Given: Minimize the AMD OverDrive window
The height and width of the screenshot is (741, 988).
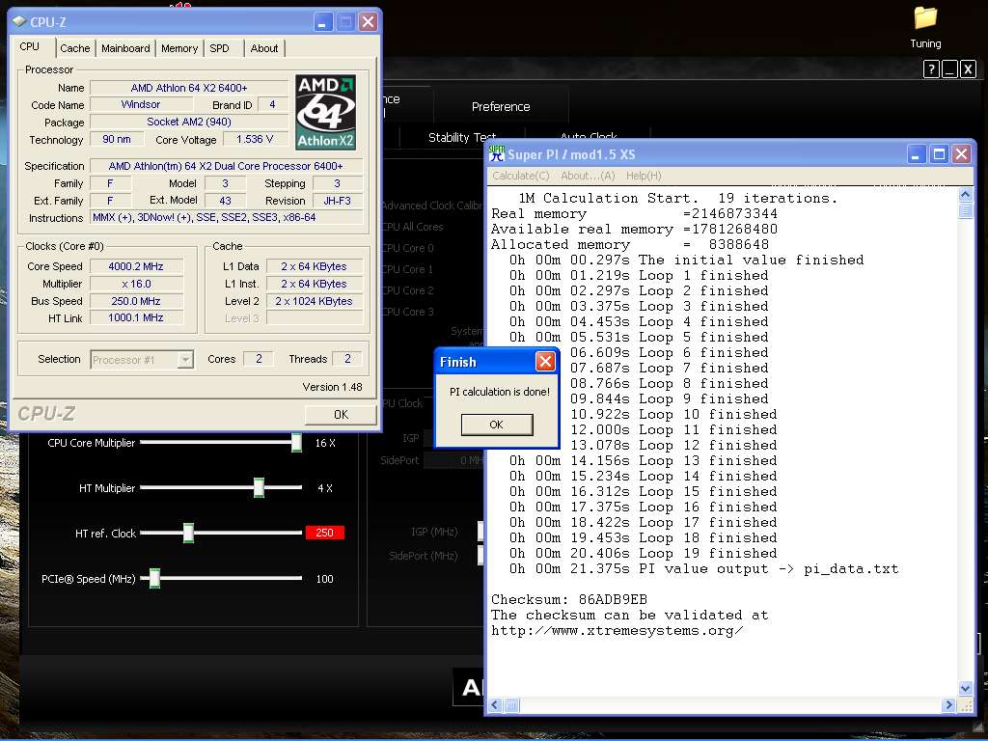Looking at the screenshot, I should tap(949, 69).
